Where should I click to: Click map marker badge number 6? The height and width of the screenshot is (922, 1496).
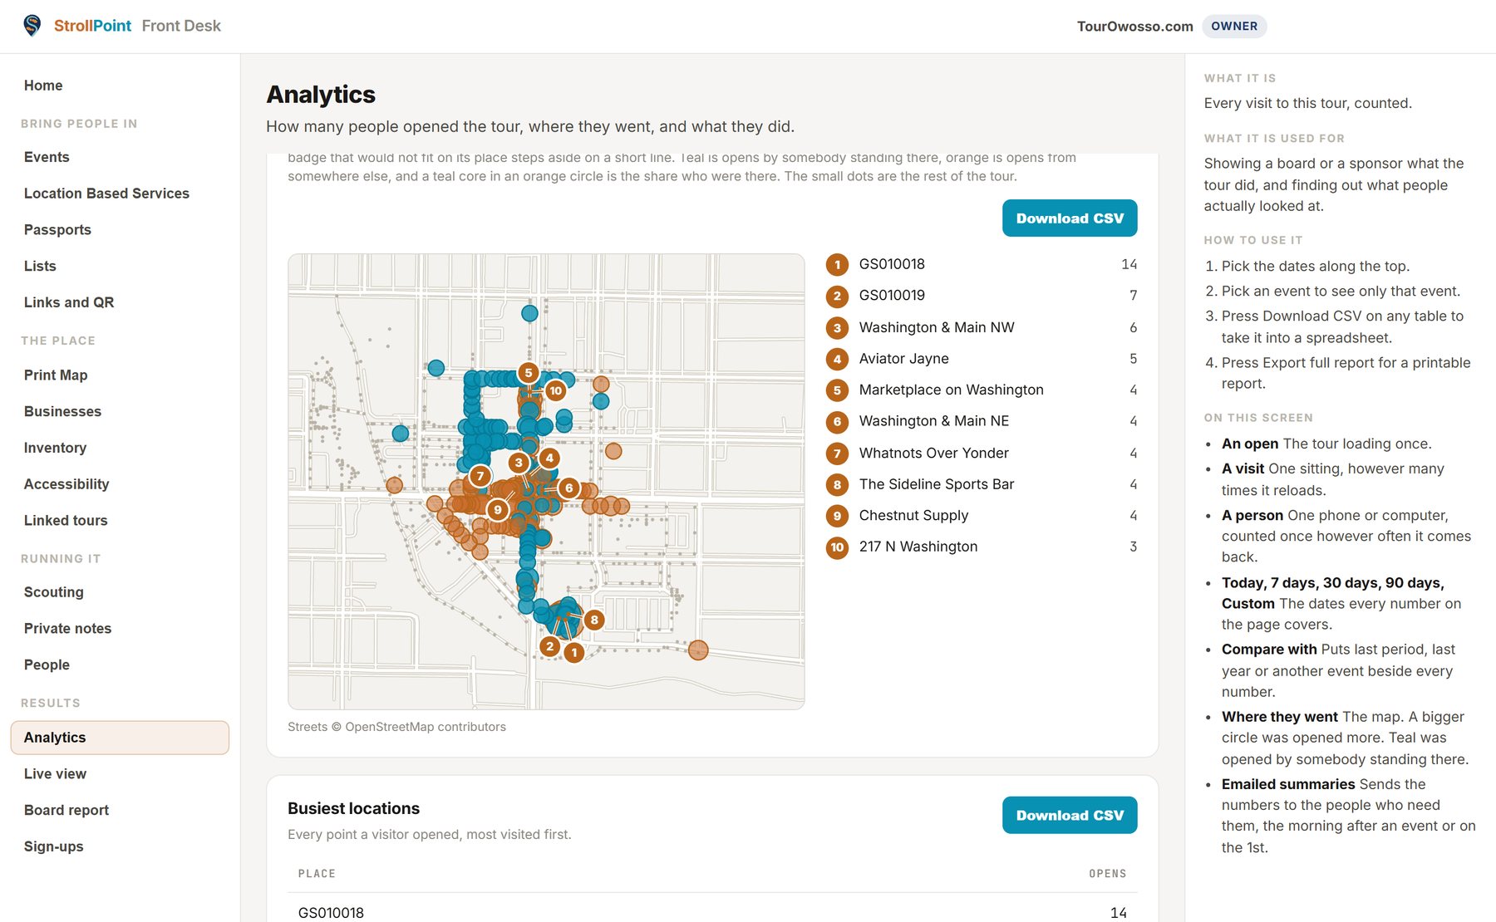click(x=568, y=488)
